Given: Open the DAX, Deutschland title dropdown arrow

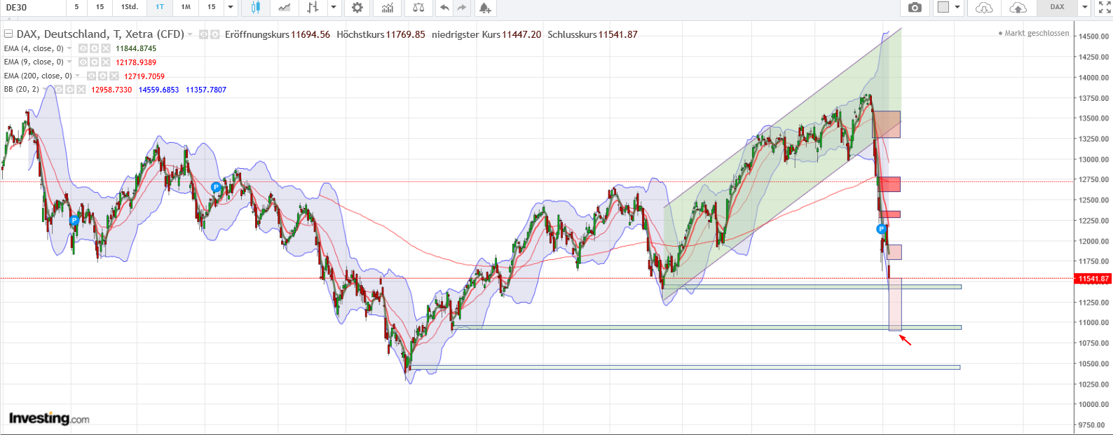Looking at the screenshot, I should point(191,34).
